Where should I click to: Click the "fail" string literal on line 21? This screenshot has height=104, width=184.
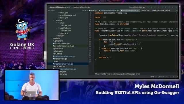coord(136,49)
